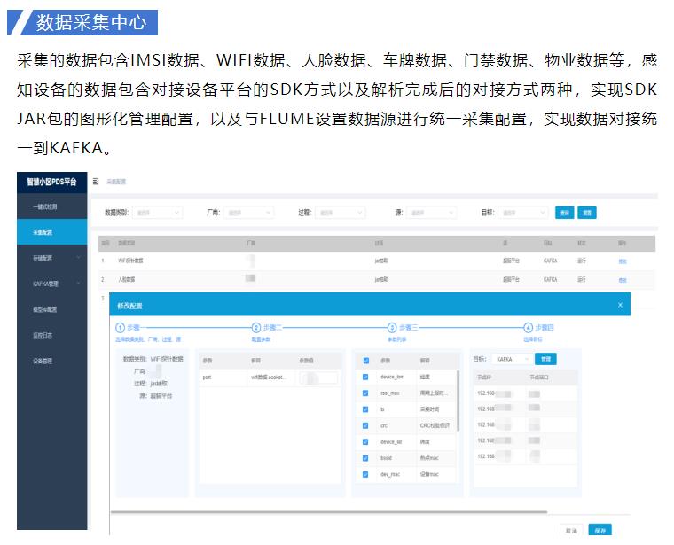The image size is (674, 545).
Task: Click the step 2 circle icon
Action: (256, 328)
